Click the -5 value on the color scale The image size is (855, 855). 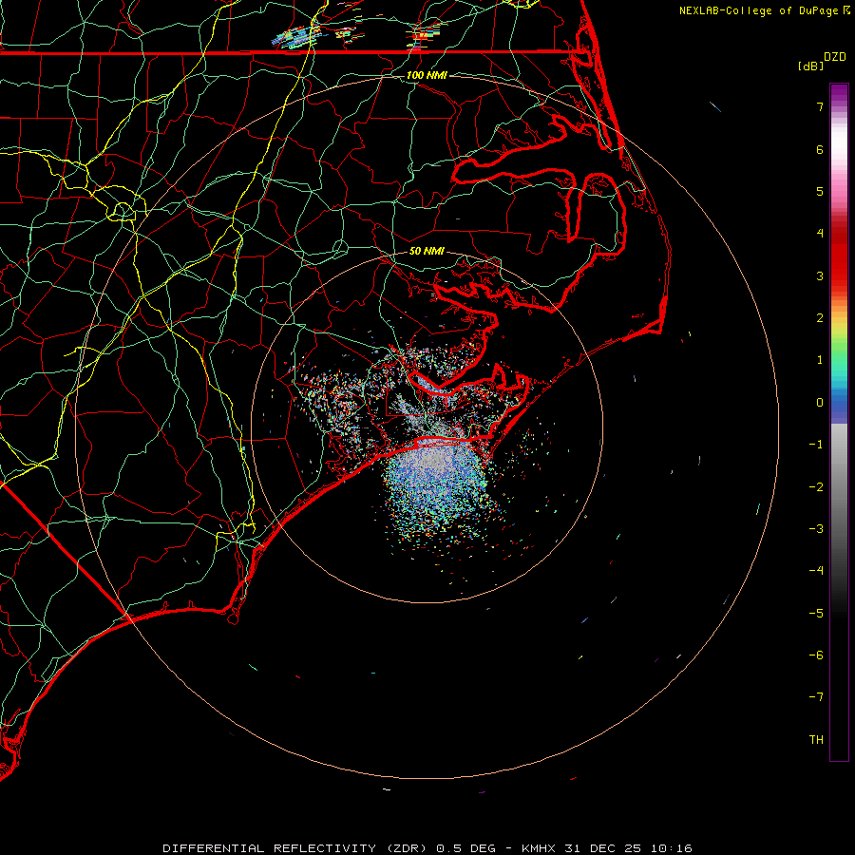click(816, 614)
